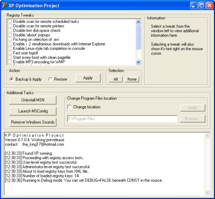Check 'Disable scan for remote printers'

click(10, 26)
